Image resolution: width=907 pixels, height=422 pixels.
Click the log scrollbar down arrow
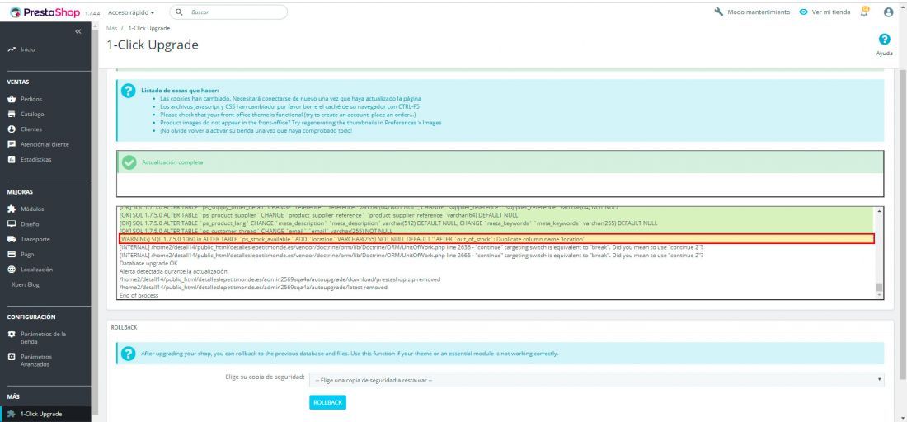click(879, 295)
